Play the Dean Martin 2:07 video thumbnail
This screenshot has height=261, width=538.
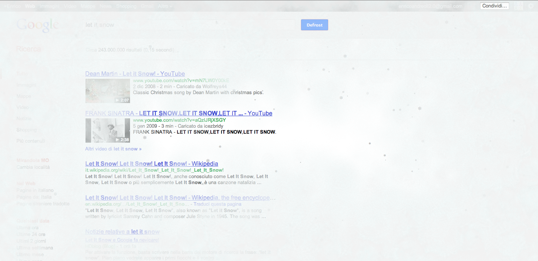tap(108, 91)
